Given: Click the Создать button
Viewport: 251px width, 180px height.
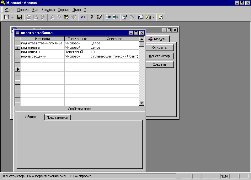Looking at the screenshot, I should [x=159, y=64].
